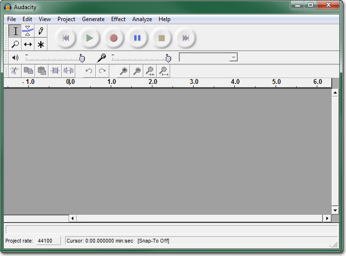
Task: Click the Paste clipboard icon
Action: pos(42,71)
